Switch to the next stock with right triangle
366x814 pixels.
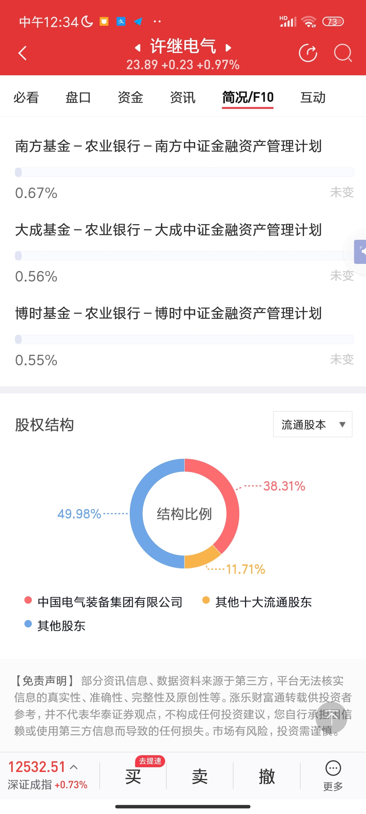(x=228, y=48)
